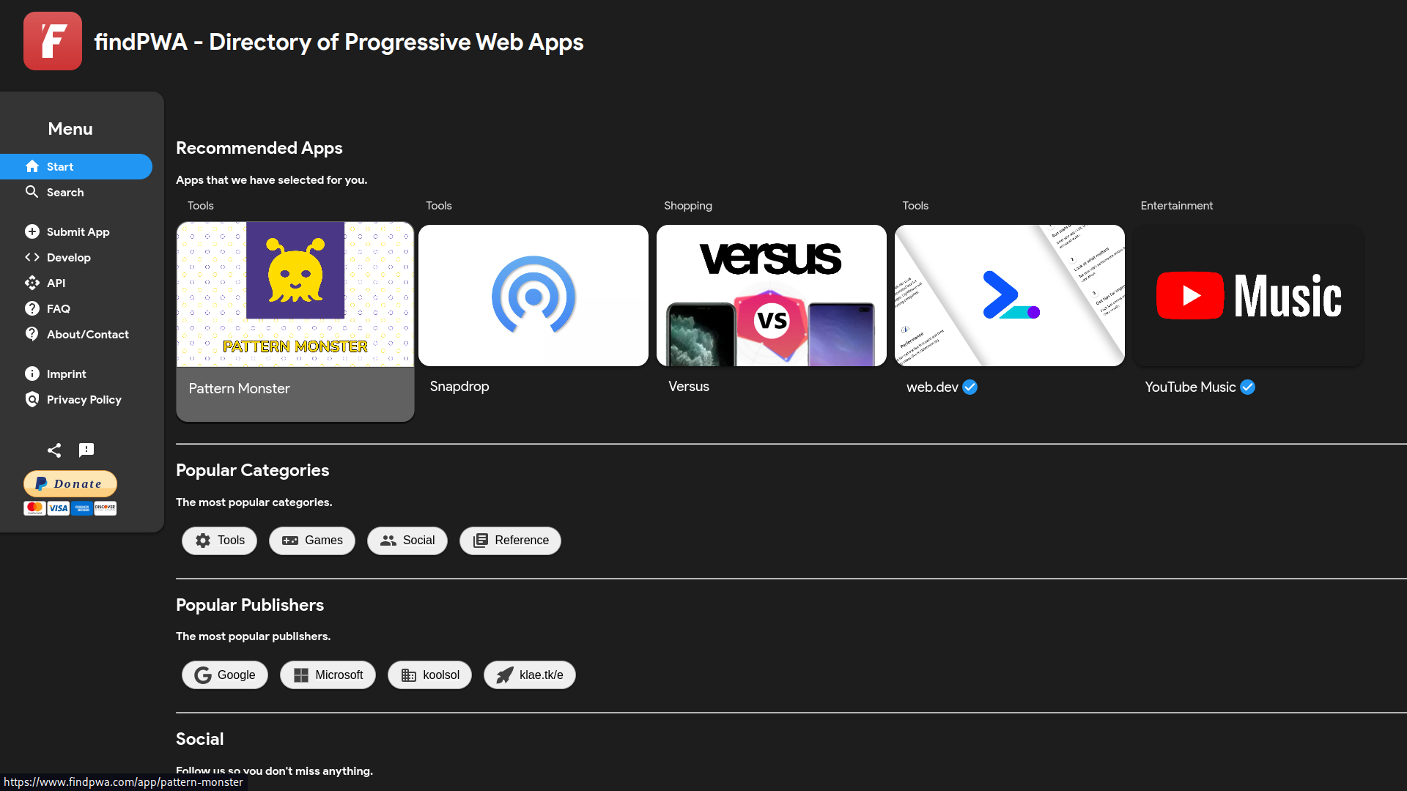The image size is (1407, 791).
Task: Select the Games category chip
Action: point(312,541)
